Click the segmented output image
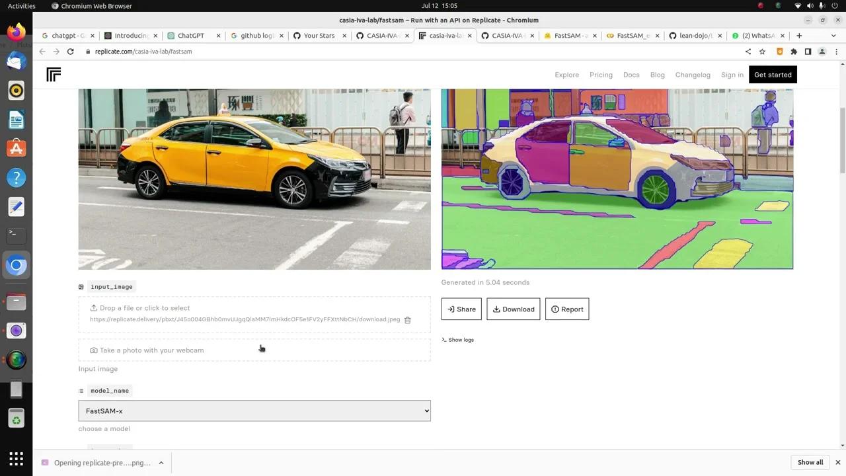This screenshot has width=846, height=476. (x=617, y=178)
